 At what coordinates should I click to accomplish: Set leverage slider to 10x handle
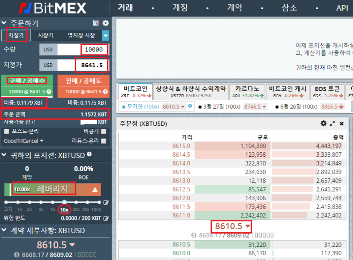pyautogui.click(x=64, y=202)
